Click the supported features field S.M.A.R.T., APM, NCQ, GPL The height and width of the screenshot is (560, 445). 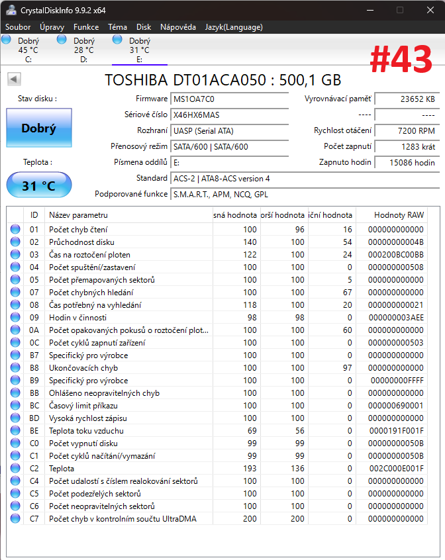click(x=305, y=195)
